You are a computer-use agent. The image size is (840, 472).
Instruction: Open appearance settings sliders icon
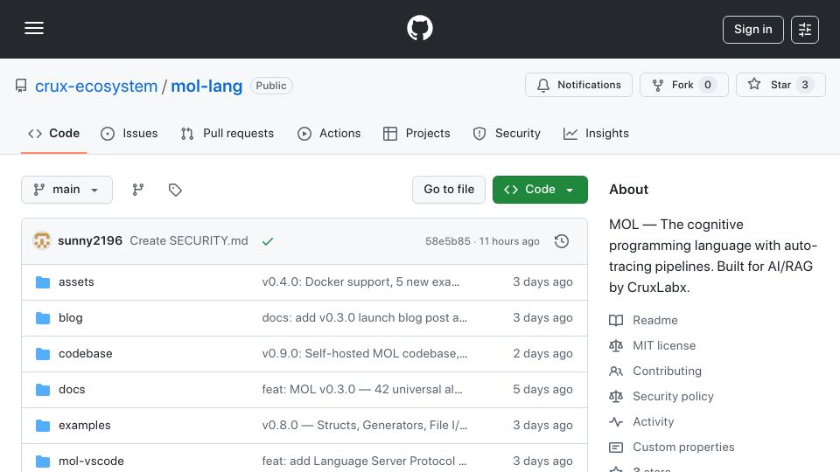tap(805, 30)
